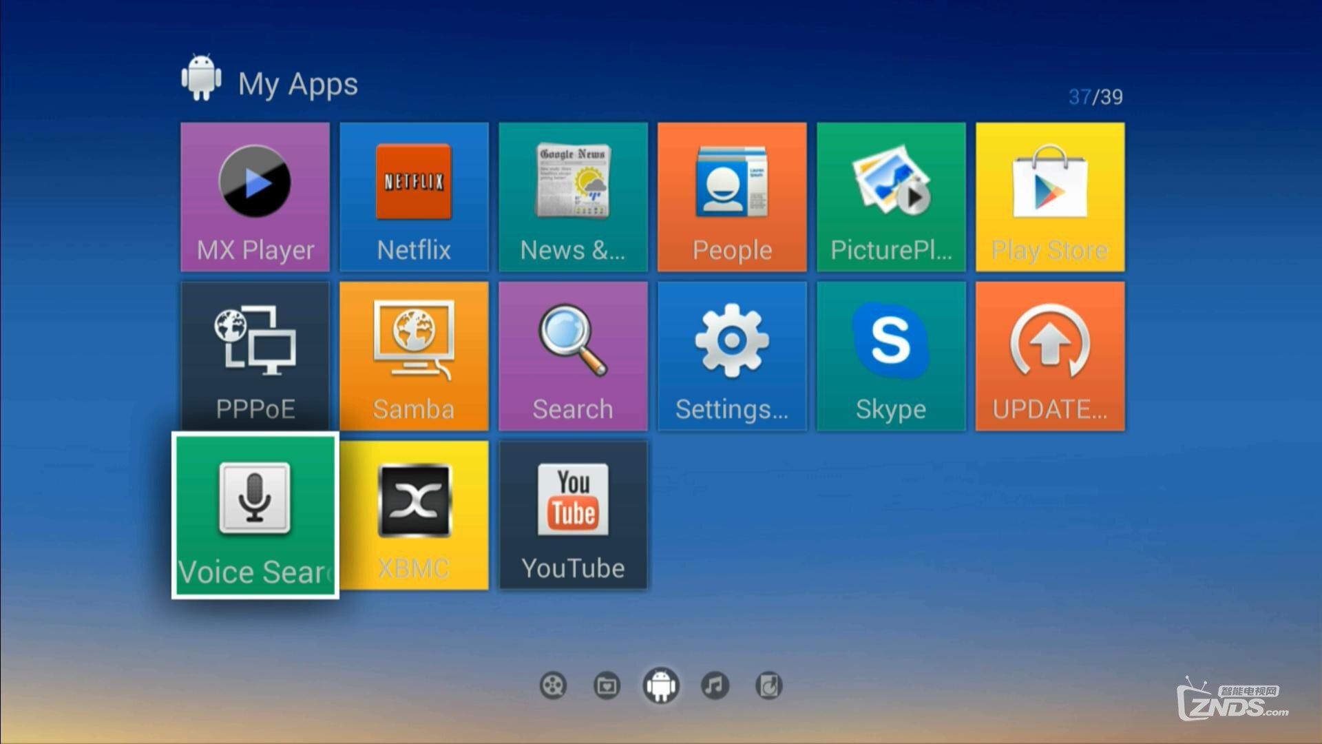1322x744 pixels.
Task: Switch to the folder browser section
Action: point(607,685)
